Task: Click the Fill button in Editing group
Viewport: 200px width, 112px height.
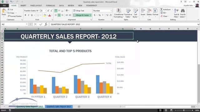Action: point(164,13)
